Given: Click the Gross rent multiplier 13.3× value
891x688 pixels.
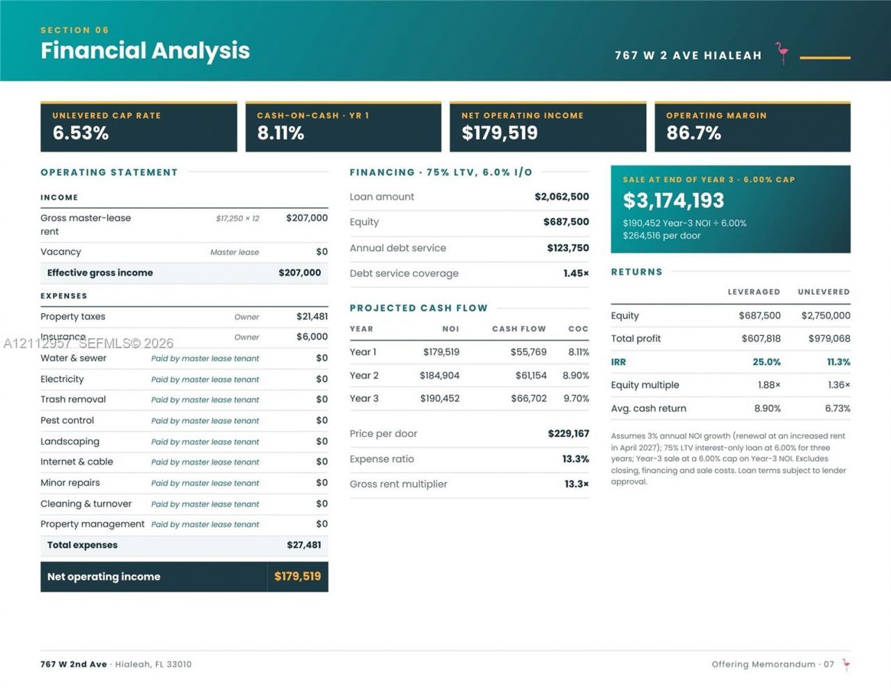Looking at the screenshot, I should point(576,484).
